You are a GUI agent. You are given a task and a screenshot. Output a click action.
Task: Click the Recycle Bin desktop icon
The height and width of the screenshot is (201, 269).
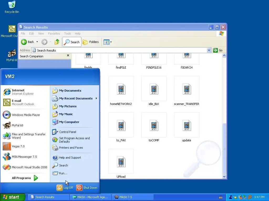click(12, 7)
